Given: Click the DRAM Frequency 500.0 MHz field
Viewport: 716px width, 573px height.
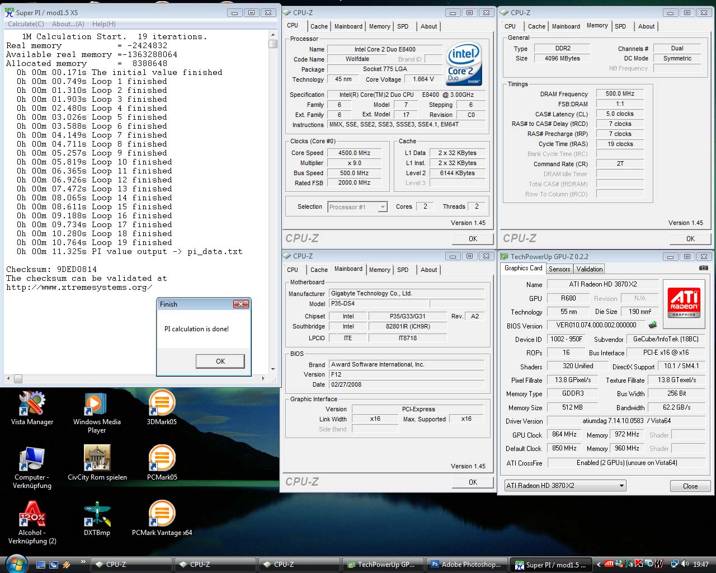Looking at the screenshot, I should (620, 93).
